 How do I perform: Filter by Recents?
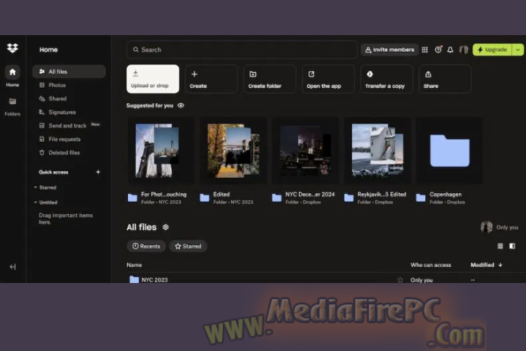[146, 246]
